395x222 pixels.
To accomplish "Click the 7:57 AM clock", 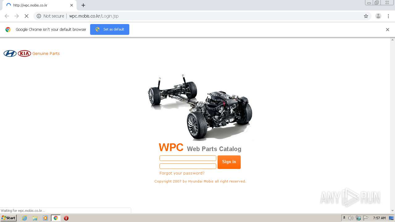I will pos(379,218).
